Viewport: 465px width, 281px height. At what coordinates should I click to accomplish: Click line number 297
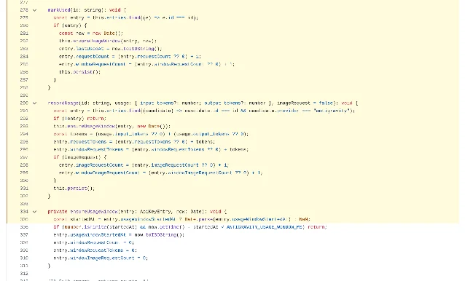(x=24, y=157)
